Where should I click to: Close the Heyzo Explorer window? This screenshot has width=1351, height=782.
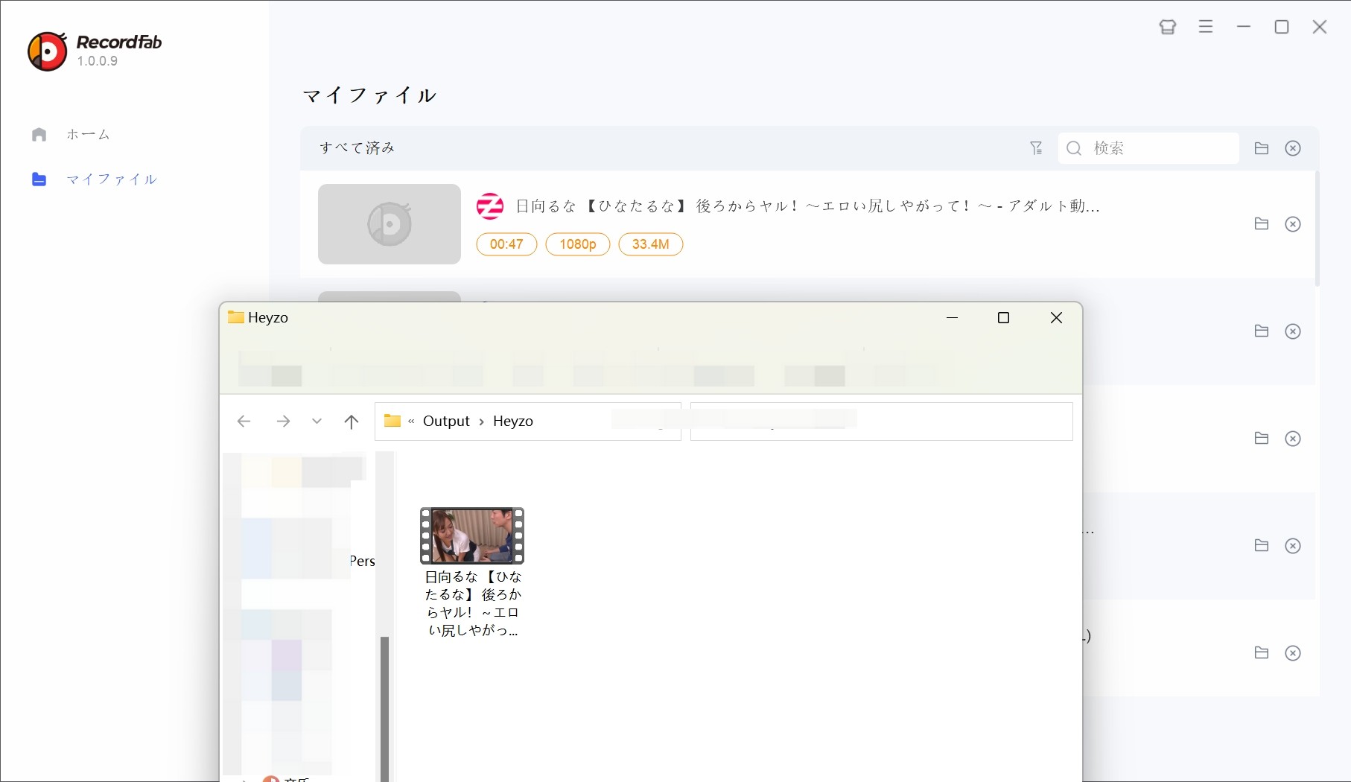tap(1056, 318)
